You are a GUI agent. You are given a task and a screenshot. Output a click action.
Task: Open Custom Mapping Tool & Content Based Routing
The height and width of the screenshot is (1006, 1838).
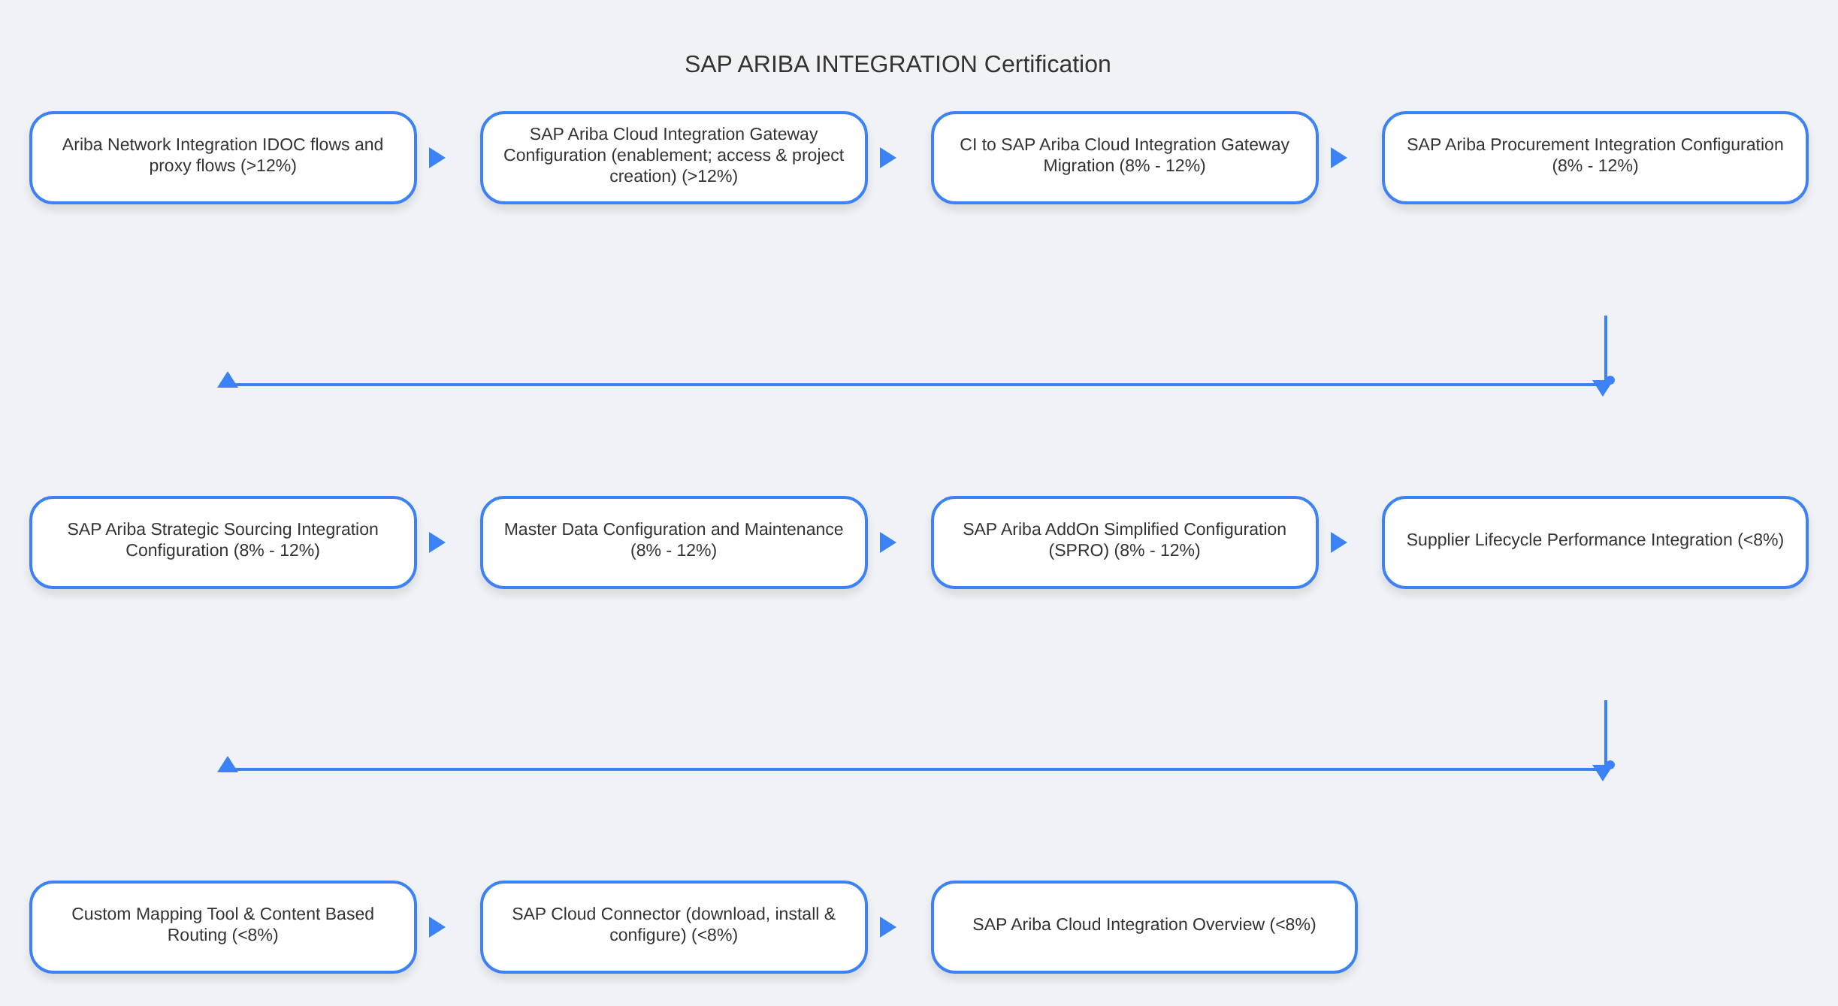tap(223, 927)
